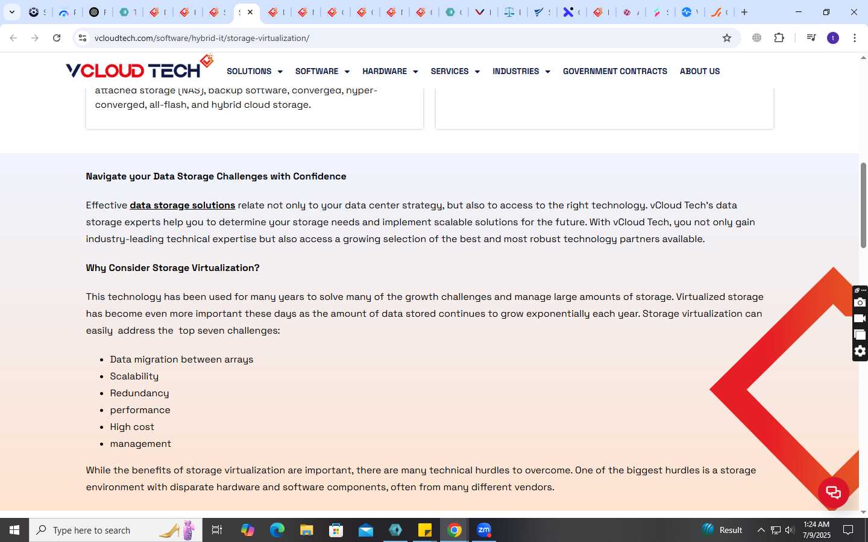This screenshot has height=542, width=868.
Task: Open the ABOUT US page
Action: [700, 71]
